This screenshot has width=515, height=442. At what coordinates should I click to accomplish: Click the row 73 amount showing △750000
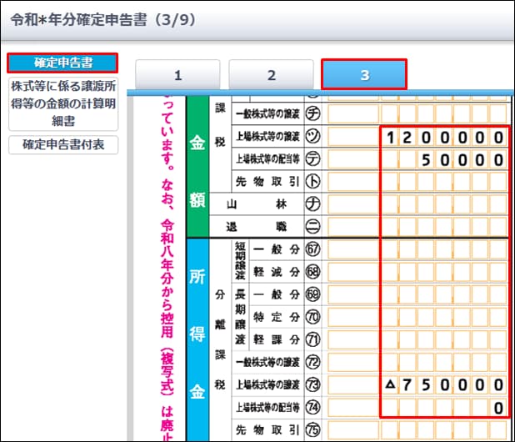(x=443, y=384)
